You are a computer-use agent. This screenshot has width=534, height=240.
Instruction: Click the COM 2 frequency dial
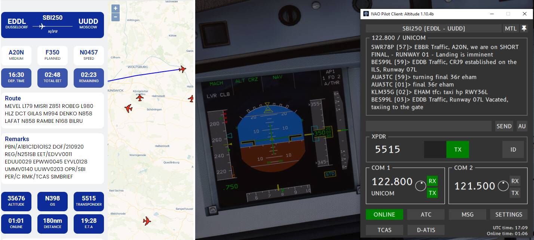(503, 186)
